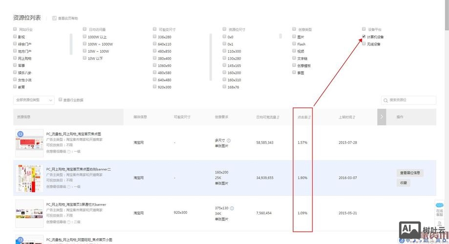Check the 无线设备 checkbox
449x244 pixels.
[x=363, y=44]
